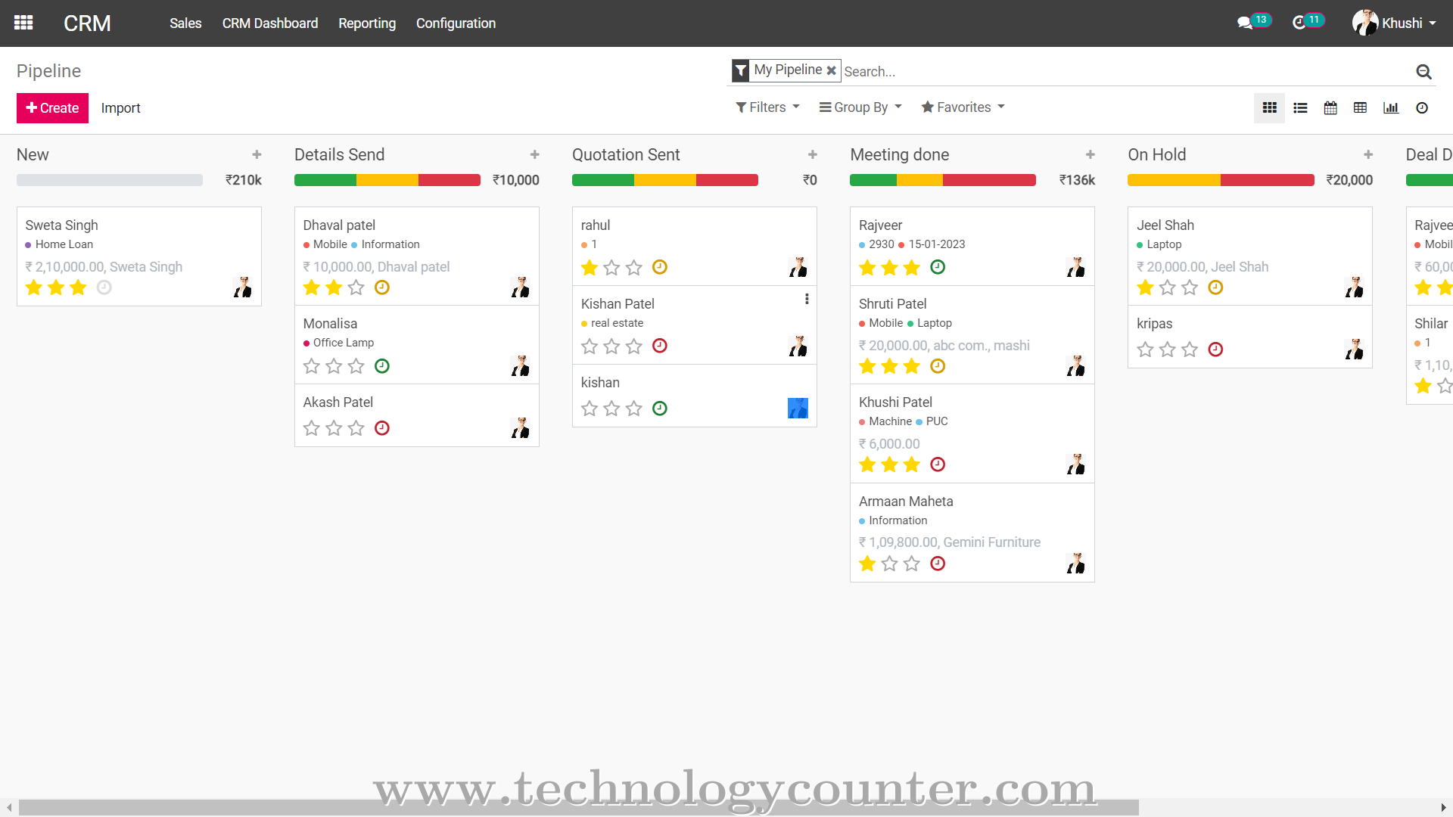Open the activities clock icon with badge 11
This screenshot has height=817, width=1453.
1308,23
